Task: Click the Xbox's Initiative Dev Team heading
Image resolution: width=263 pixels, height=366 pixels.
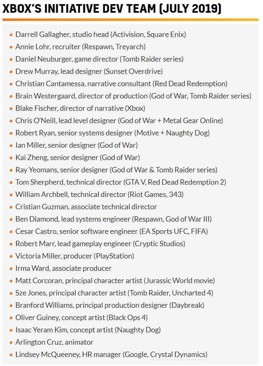Action: (x=112, y=9)
